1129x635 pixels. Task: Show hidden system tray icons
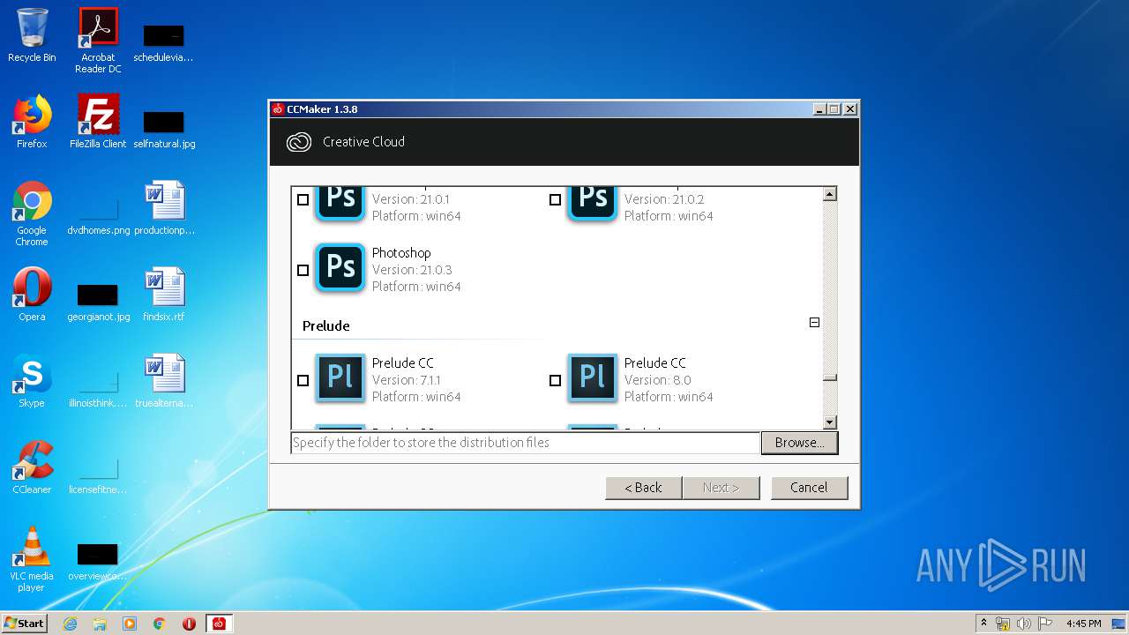(x=983, y=624)
